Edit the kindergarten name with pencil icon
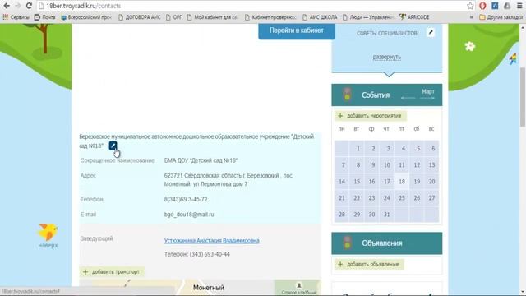Screen dimensions: 526x296 click(x=113, y=146)
